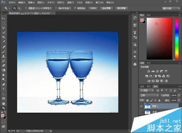The width and height of the screenshot is (182, 133).
Task: Toggle lock transparent pixels
Action: pos(147,100)
